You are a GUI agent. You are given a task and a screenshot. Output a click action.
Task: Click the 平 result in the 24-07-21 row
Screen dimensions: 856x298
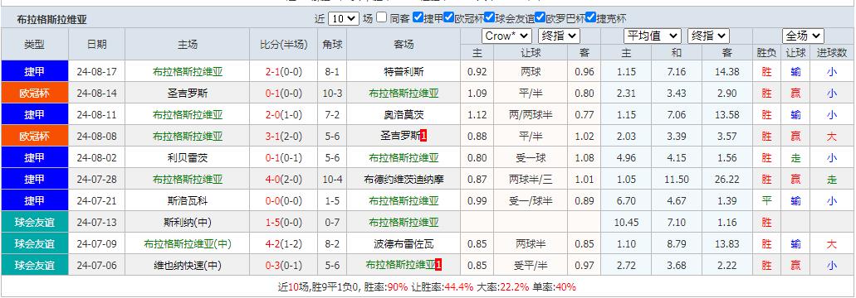pos(766,200)
